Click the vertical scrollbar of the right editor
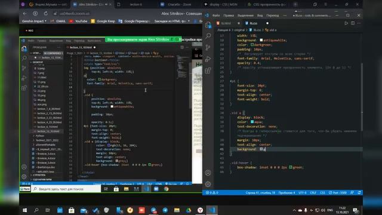 pos(362,97)
